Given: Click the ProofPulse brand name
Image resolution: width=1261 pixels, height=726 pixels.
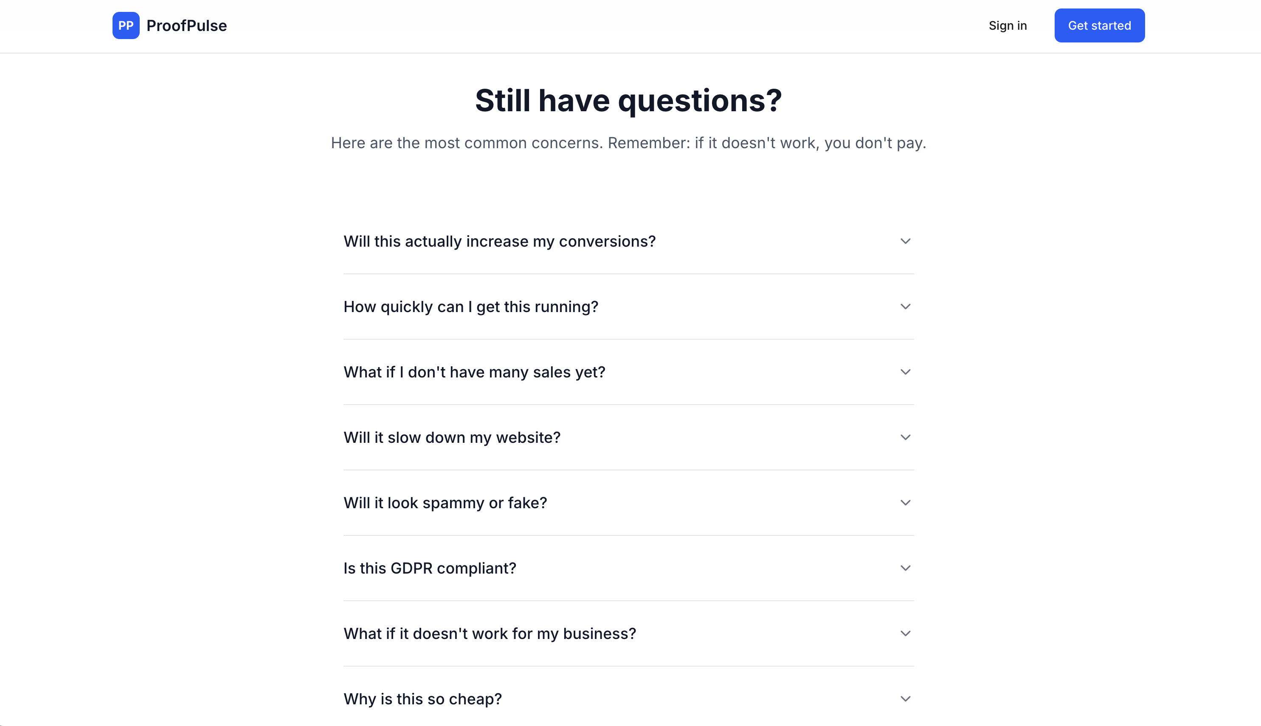Looking at the screenshot, I should [x=186, y=25].
